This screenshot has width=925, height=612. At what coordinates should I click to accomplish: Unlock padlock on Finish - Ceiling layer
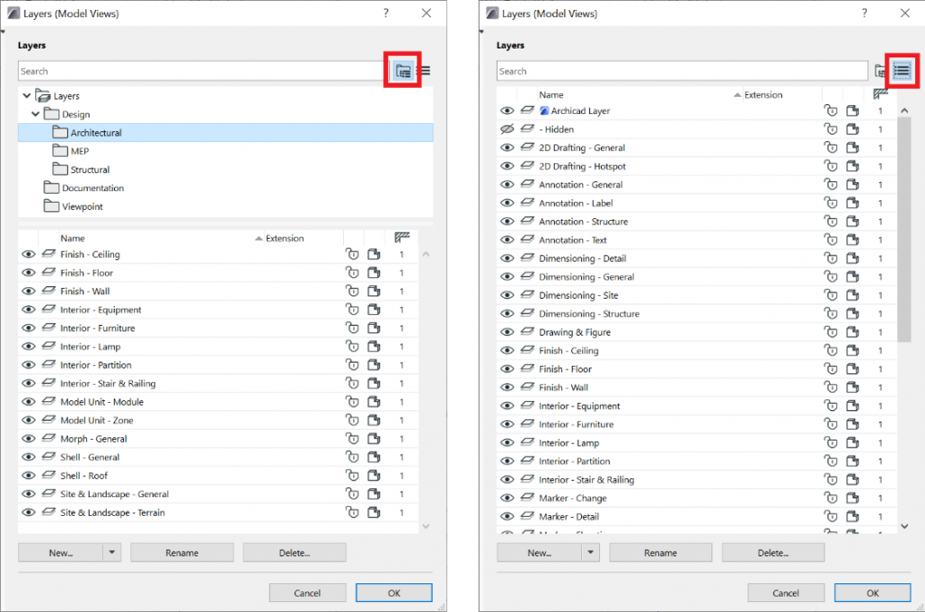coord(352,254)
